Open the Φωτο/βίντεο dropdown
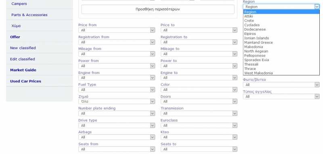Screen dimensions: 323x154 click(x=281, y=85)
